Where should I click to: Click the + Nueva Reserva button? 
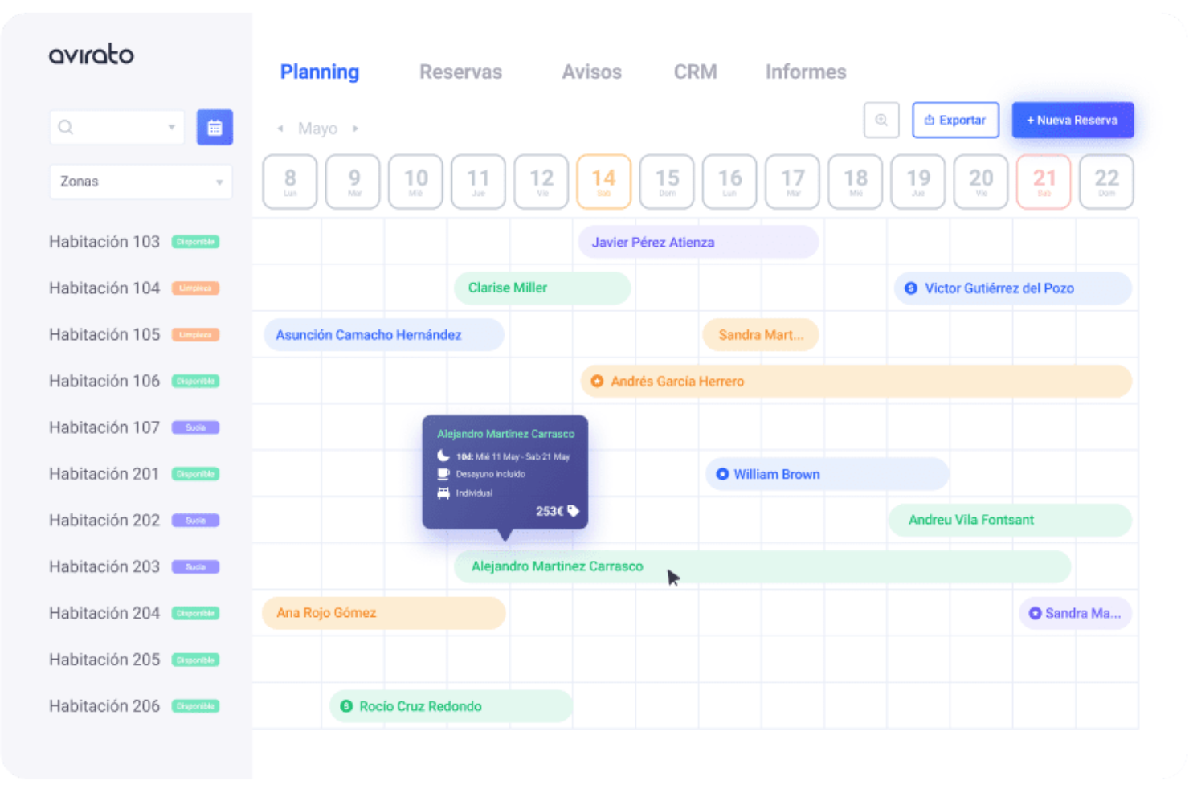1073,121
